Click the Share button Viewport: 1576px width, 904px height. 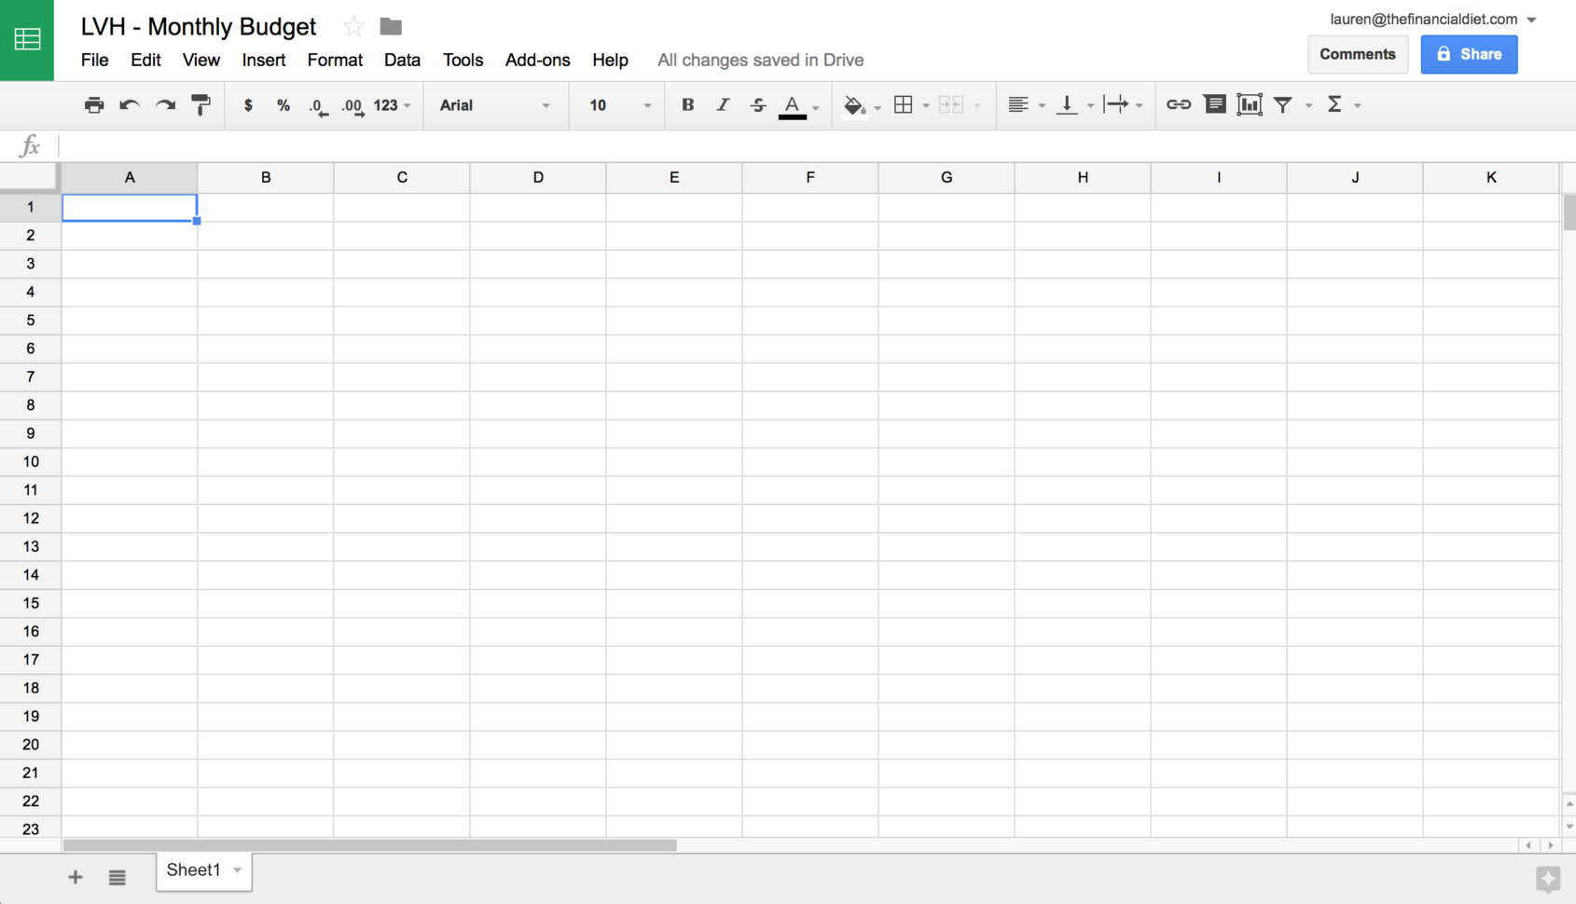pos(1469,54)
